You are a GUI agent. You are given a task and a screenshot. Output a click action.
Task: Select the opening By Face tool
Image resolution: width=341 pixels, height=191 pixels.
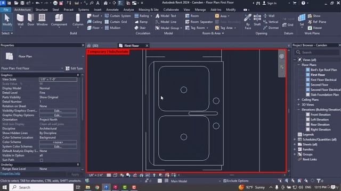(248, 22)
